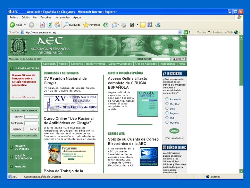Stop loading the page
Screen dimensions: 250x188
42,25
